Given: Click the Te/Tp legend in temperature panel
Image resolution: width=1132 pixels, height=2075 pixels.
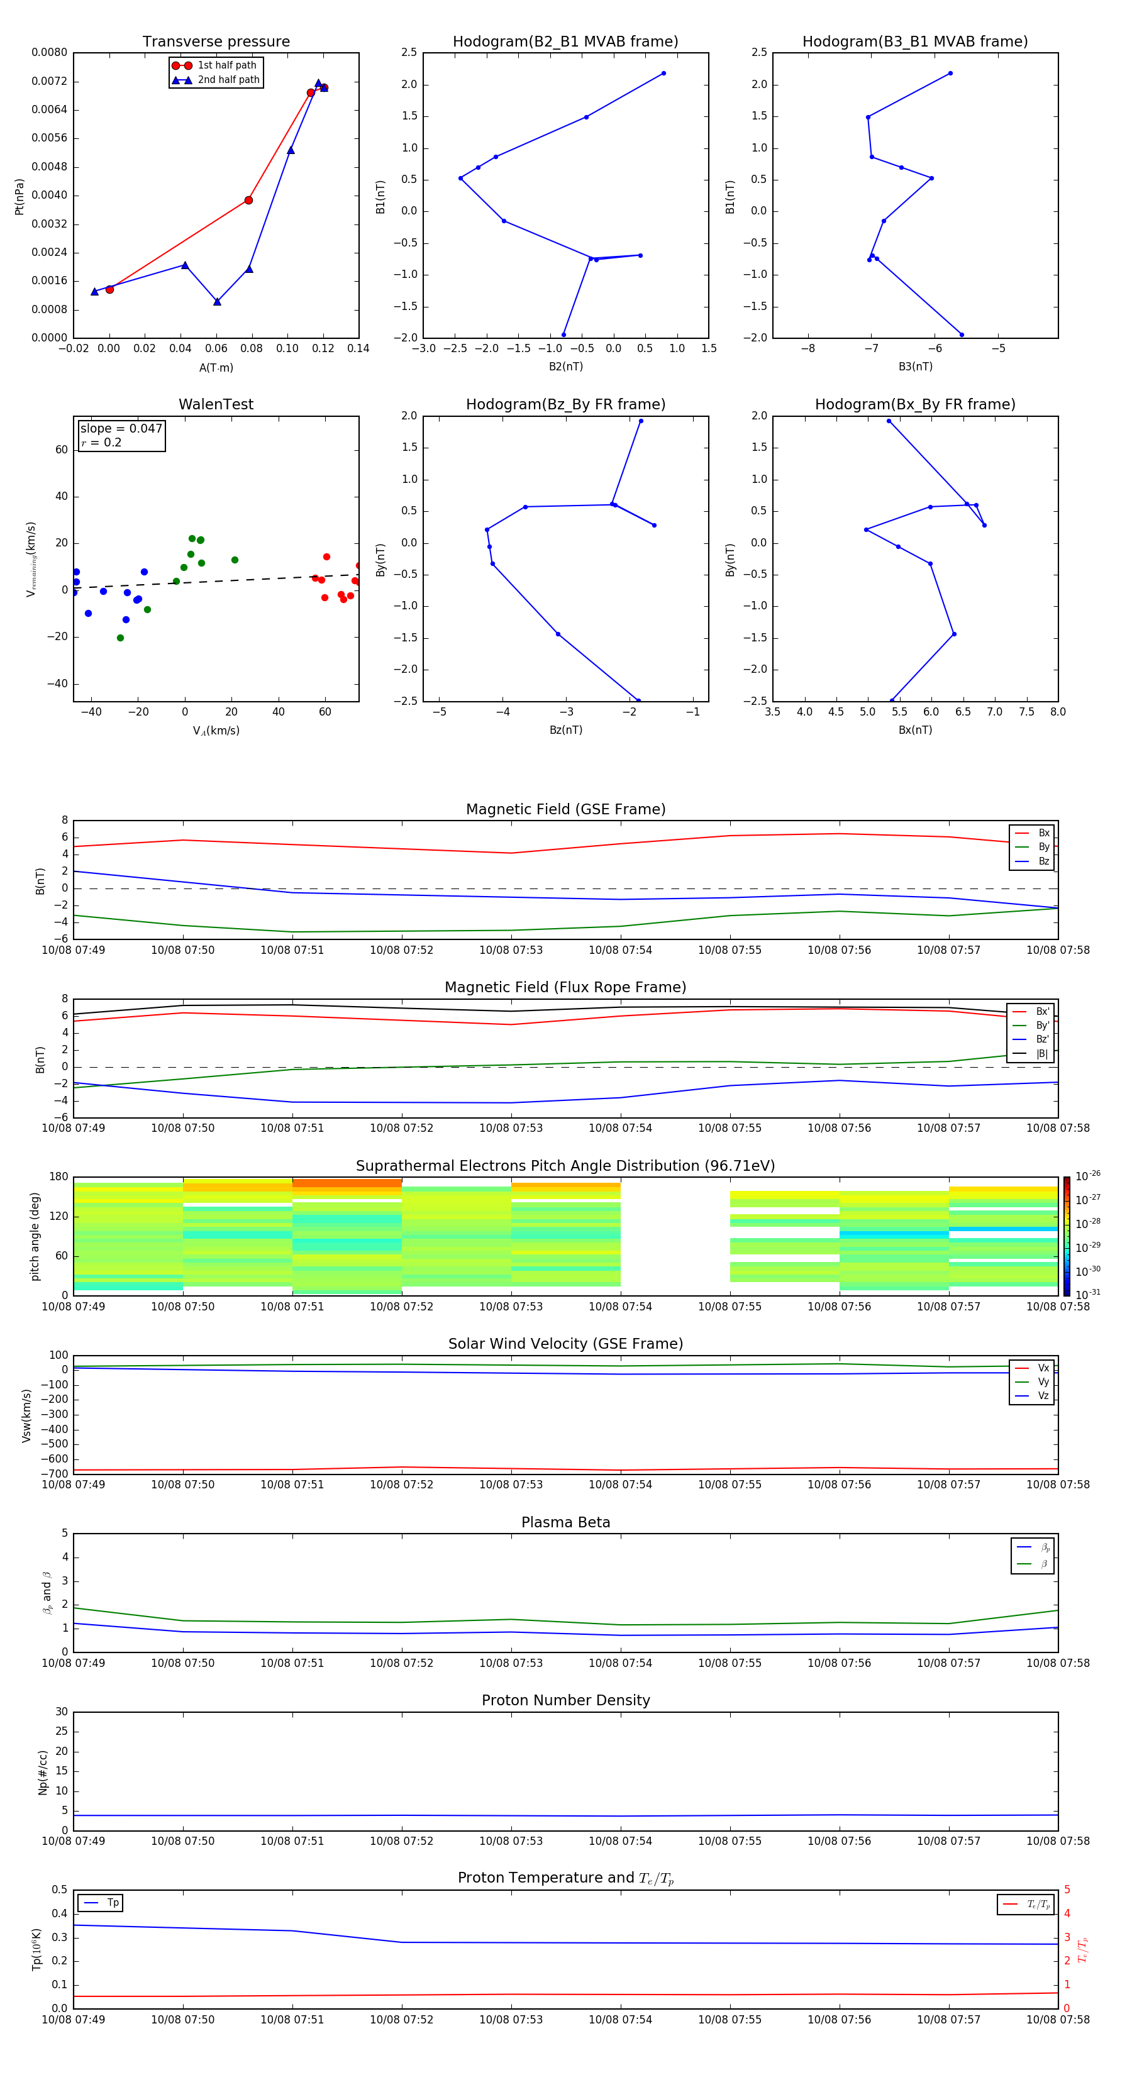Looking at the screenshot, I should (x=1026, y=1904).
